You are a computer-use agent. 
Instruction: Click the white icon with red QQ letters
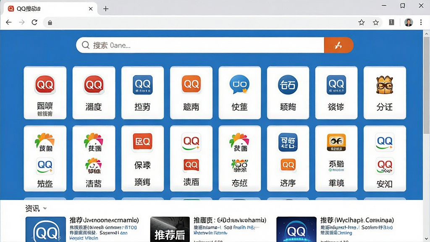191,142
